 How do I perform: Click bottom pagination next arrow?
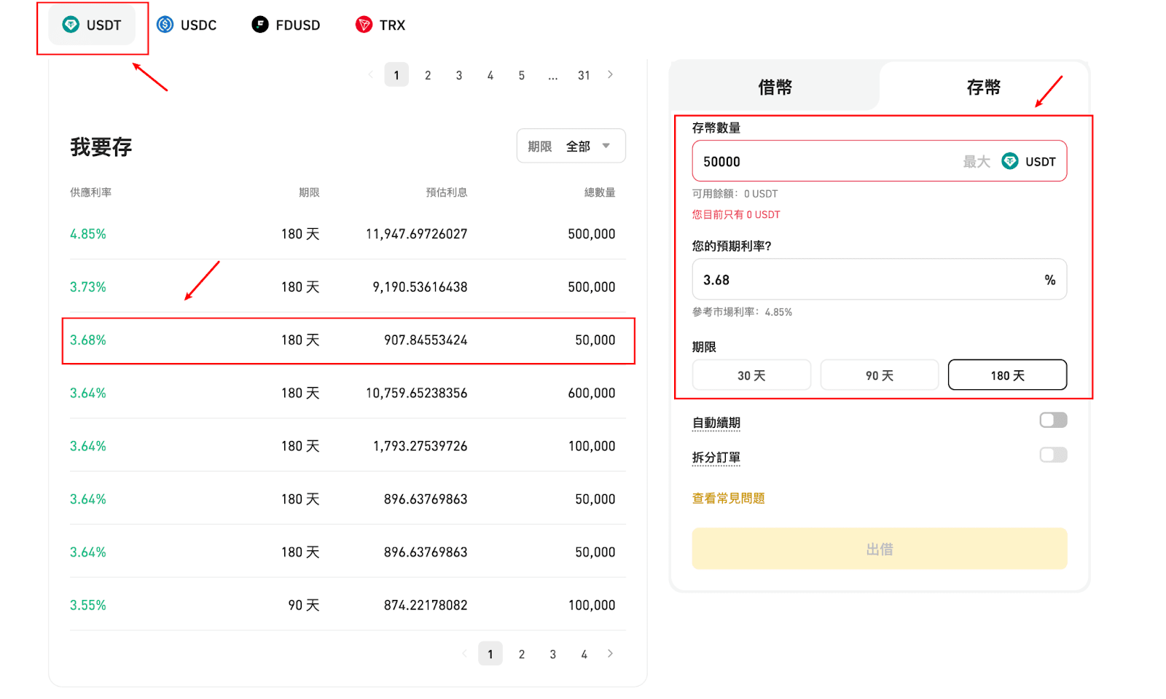click(610, 654)
